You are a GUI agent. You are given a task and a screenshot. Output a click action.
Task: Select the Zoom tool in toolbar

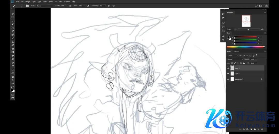pyautogui.click(x=13, y=80)
